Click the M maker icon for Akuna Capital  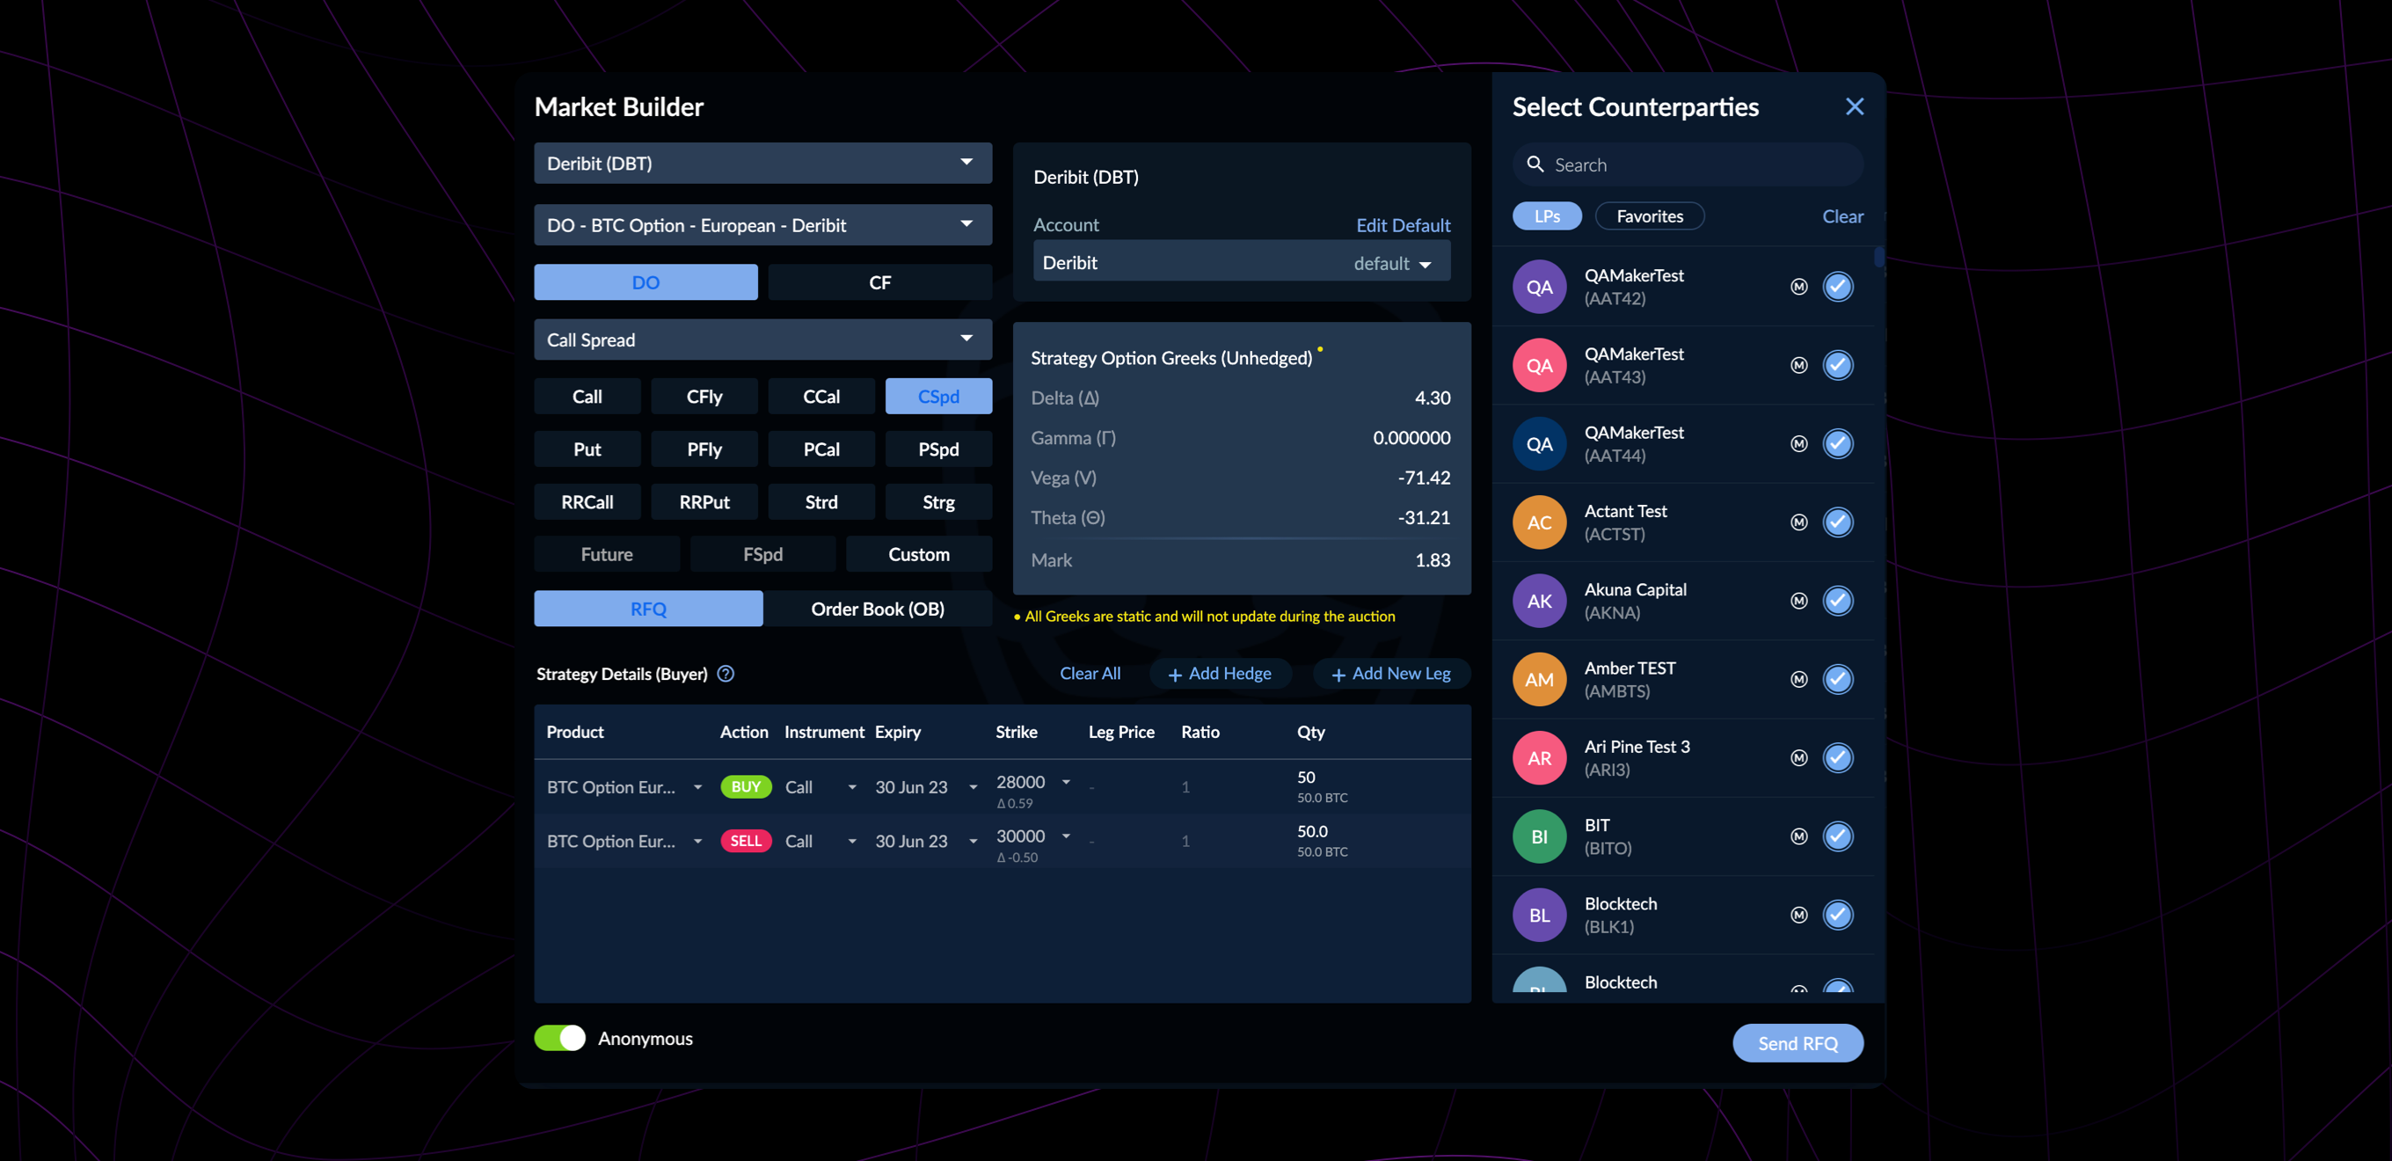pyautogui.click(x=1798, y=601)
